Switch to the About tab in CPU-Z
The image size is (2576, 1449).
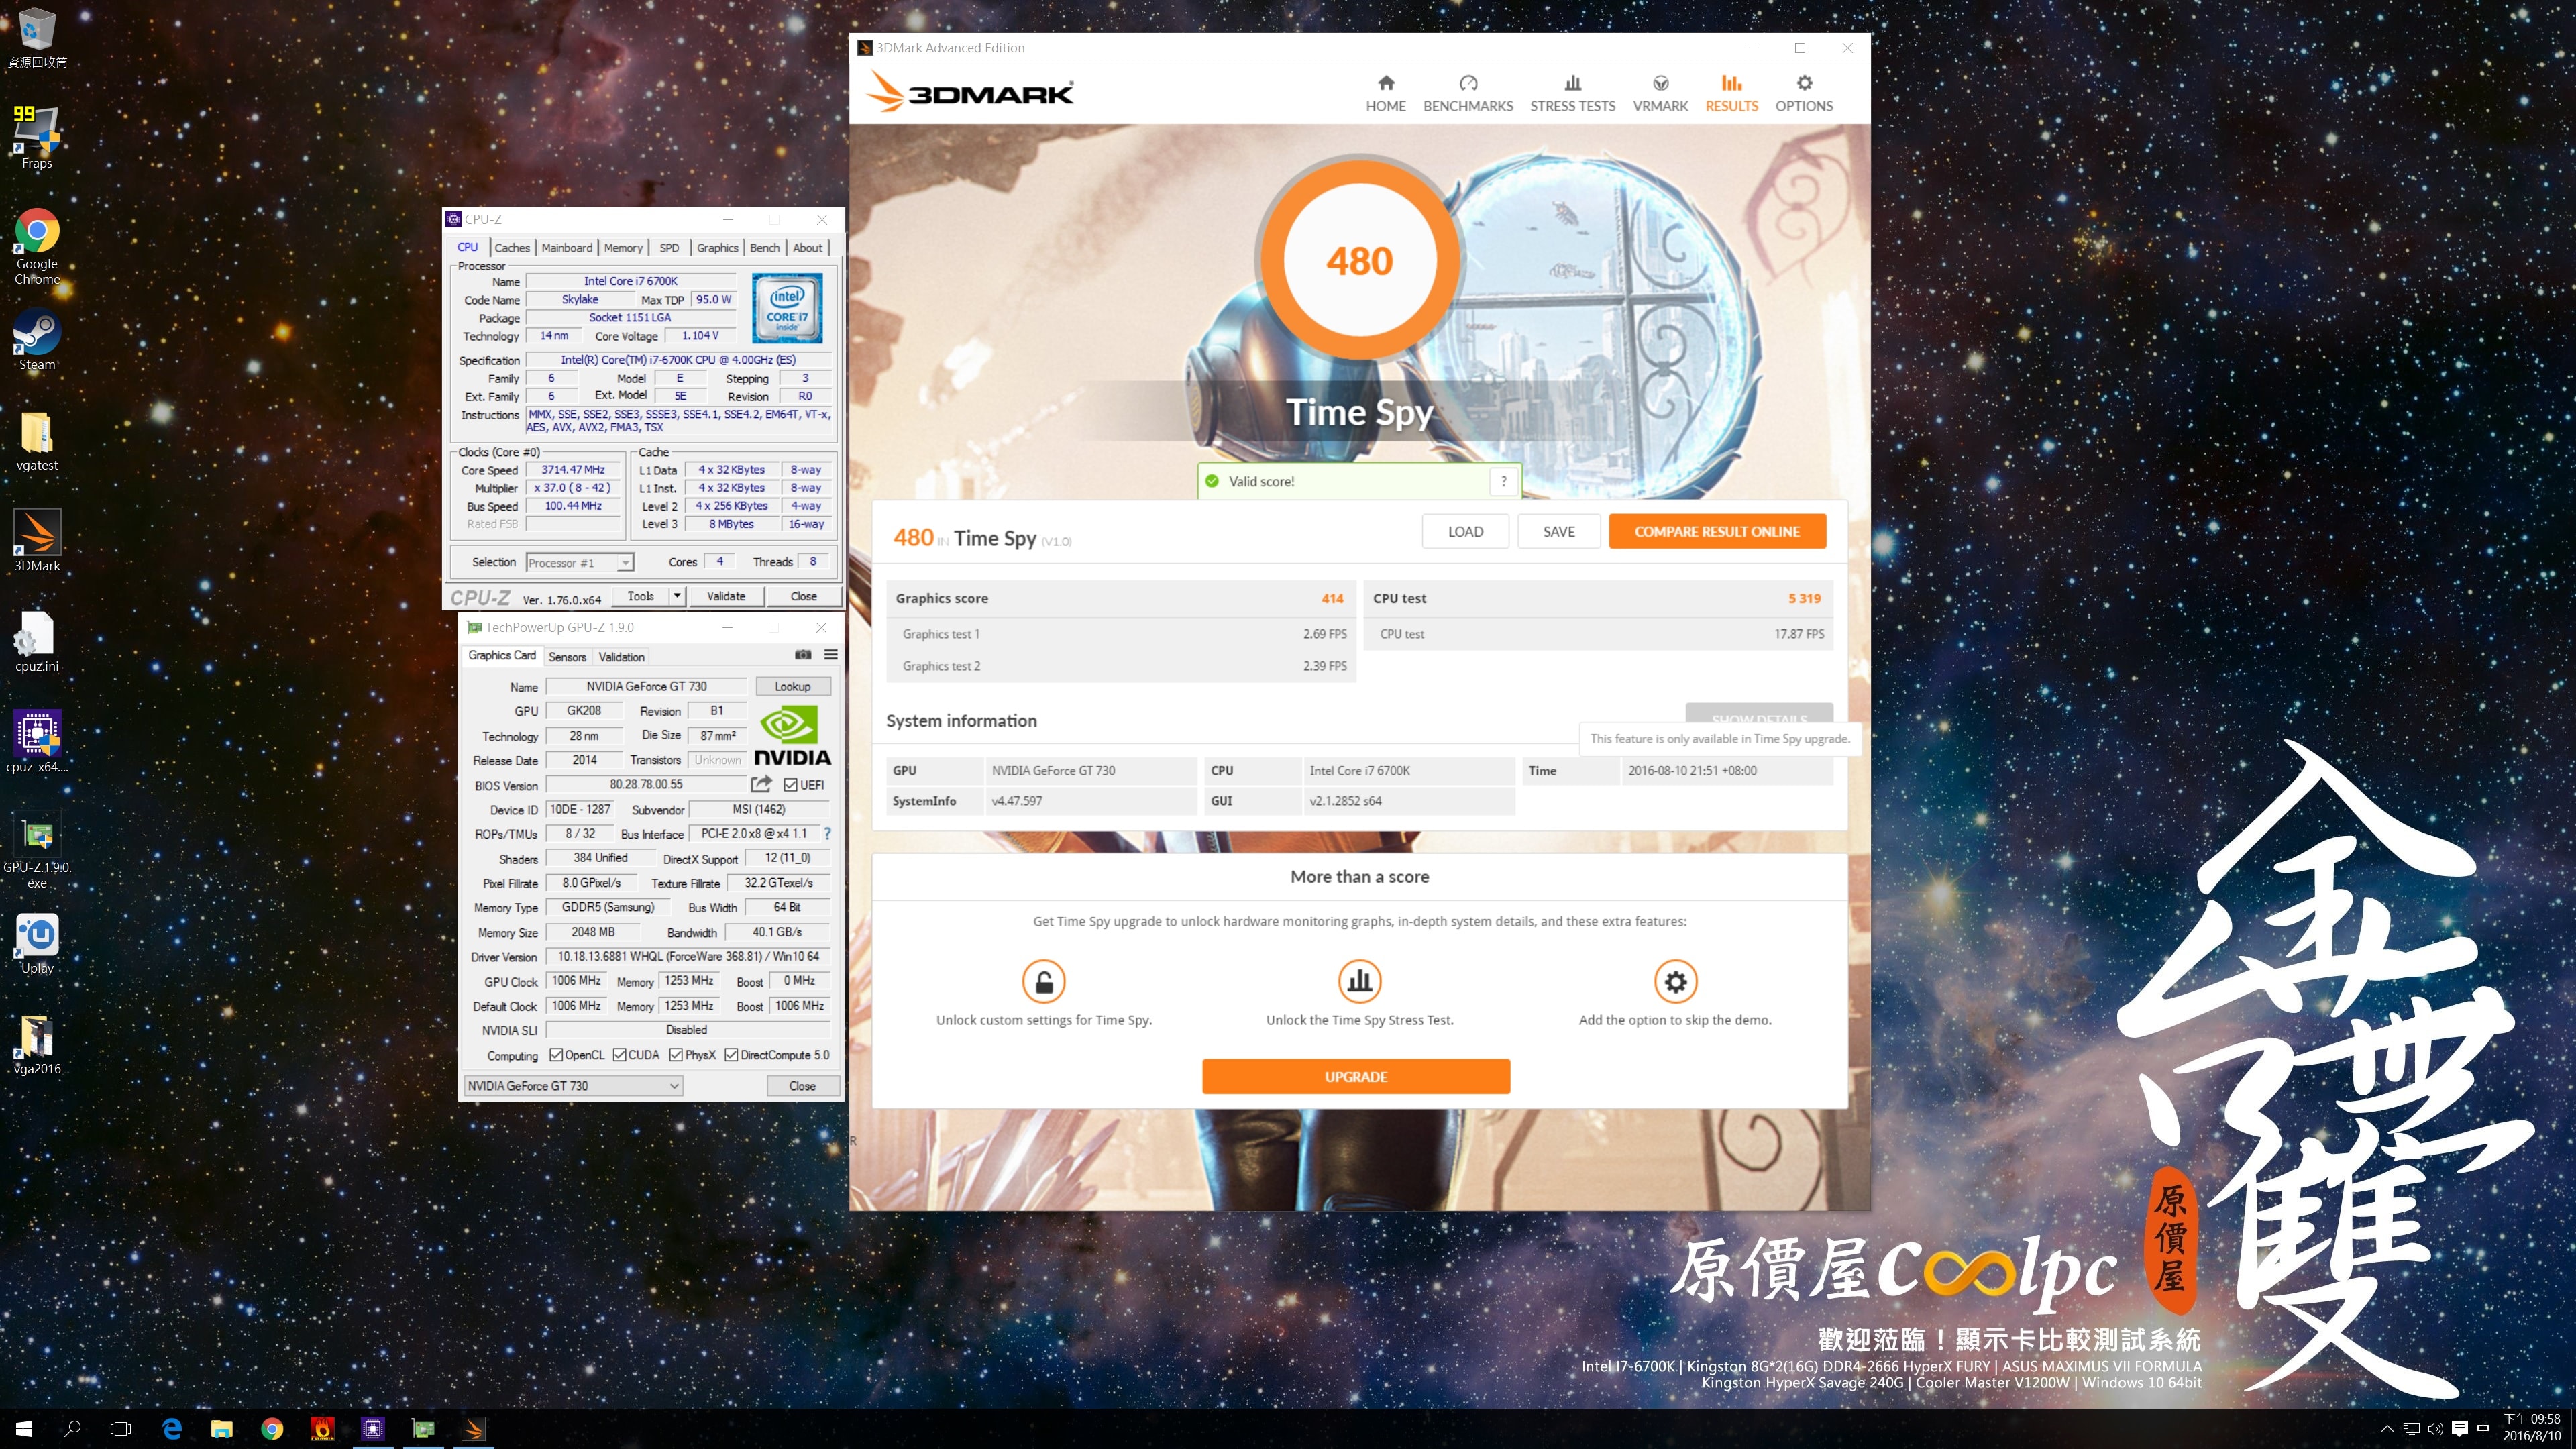(808, 248)
